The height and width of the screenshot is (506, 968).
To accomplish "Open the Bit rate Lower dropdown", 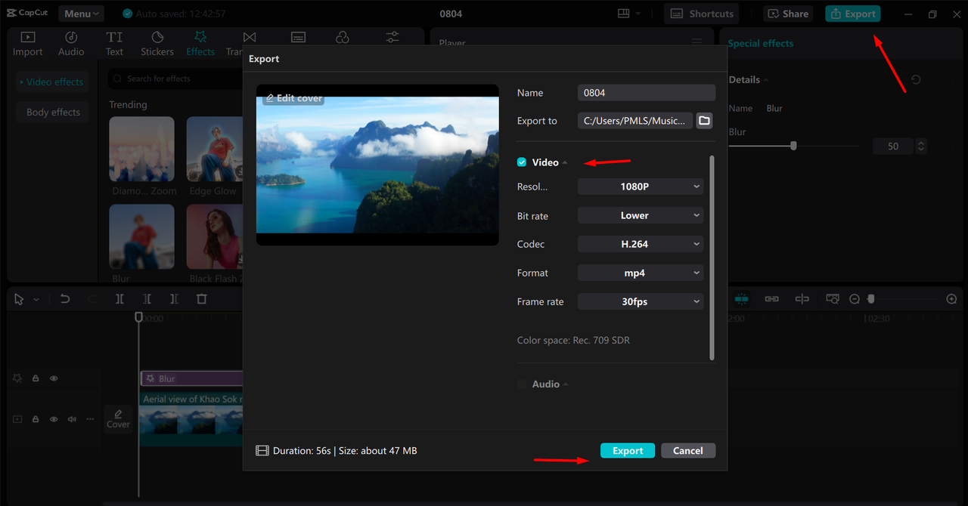I will [x=640, y=215].
